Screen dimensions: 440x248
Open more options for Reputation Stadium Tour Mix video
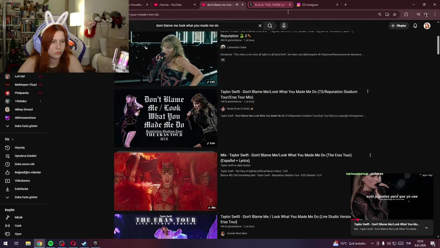coord(367,91)
